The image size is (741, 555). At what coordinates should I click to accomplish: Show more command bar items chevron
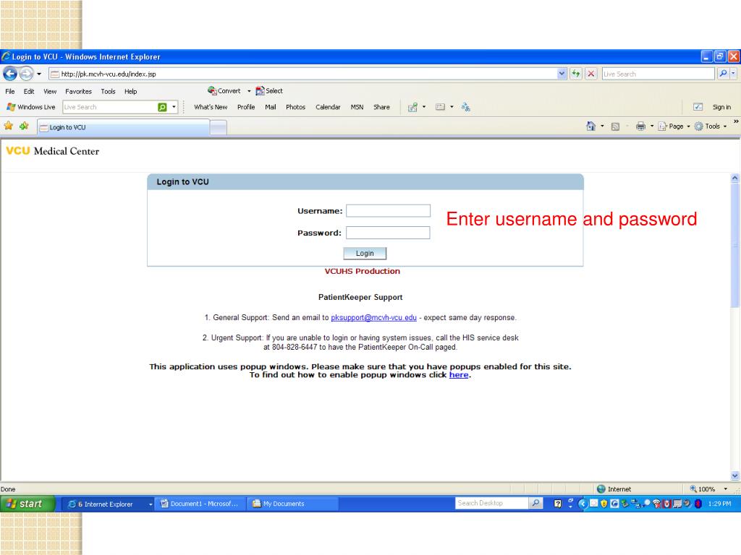pos(735,121)
